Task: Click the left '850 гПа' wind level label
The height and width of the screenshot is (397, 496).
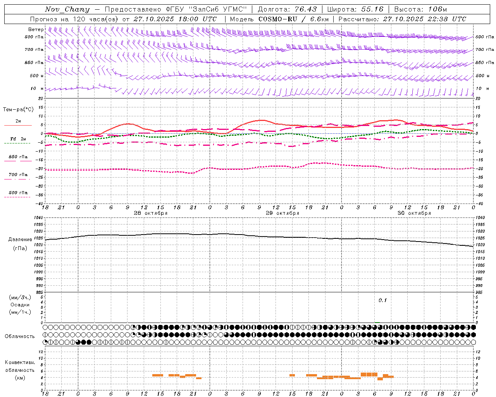Action: [34, 62]
